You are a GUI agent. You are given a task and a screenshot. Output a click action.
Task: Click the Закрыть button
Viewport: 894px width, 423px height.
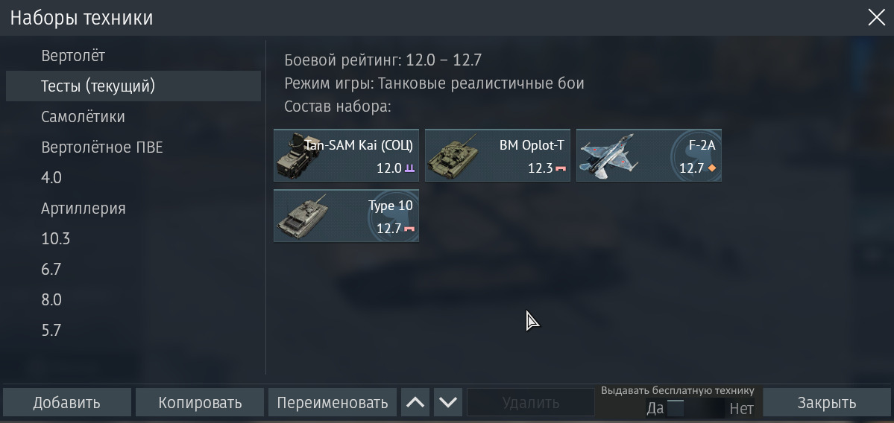827,402
